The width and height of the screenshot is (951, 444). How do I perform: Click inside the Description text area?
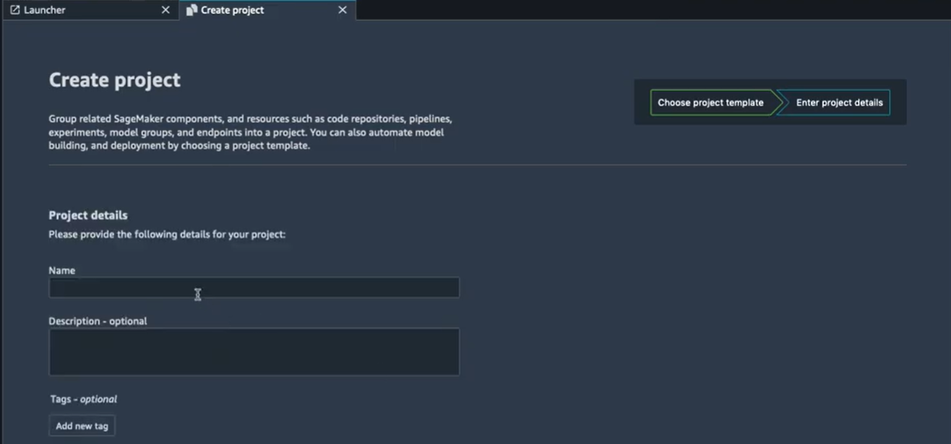pyautogui.click(x=254, y=352)
